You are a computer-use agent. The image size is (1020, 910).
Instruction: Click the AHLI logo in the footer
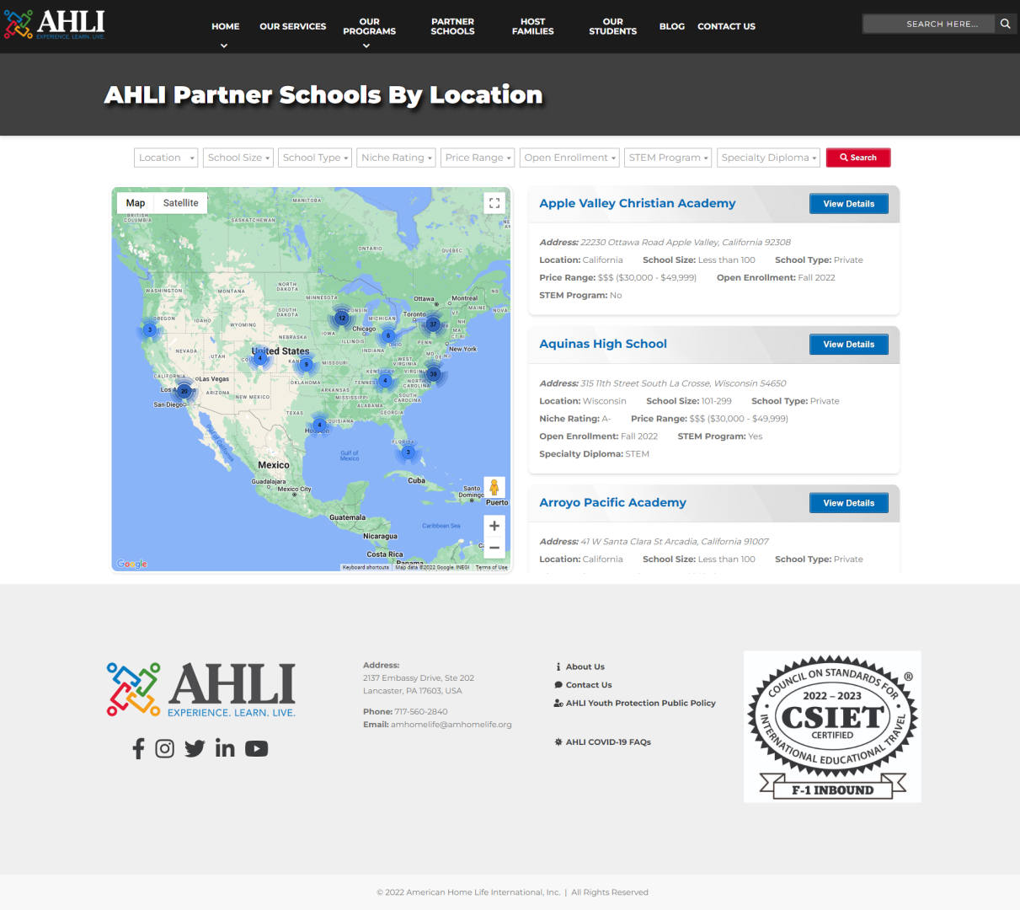(201, 689)
